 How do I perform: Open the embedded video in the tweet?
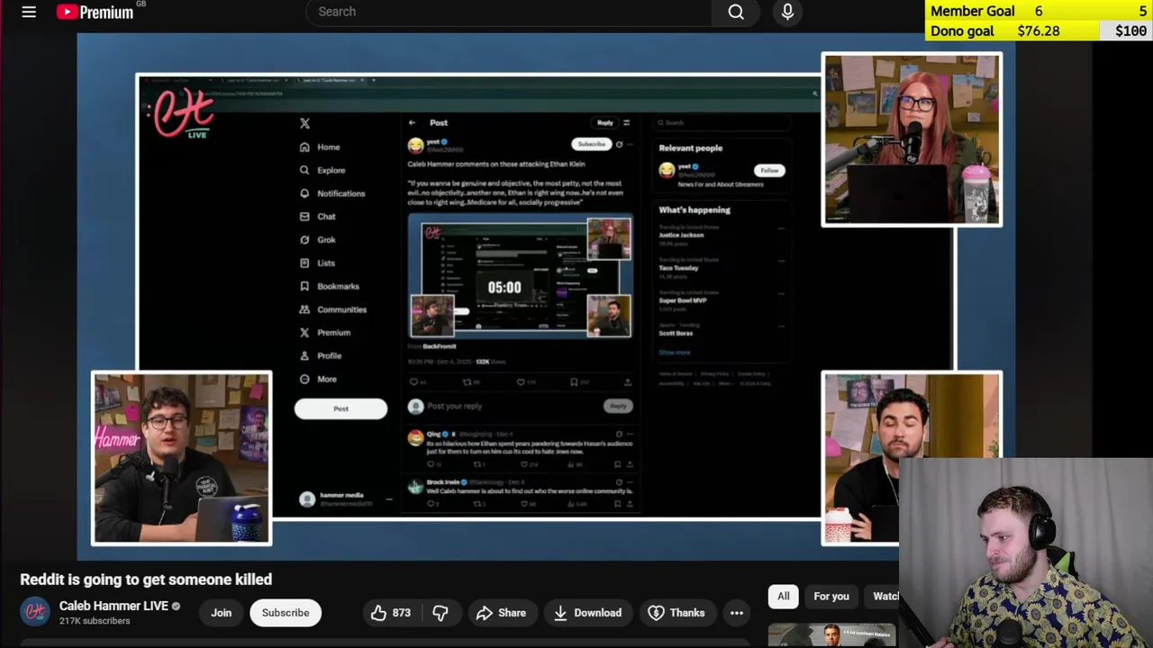pyautogui.click(x=521, y=277)
